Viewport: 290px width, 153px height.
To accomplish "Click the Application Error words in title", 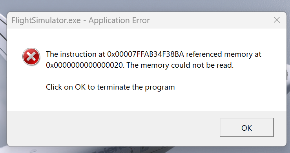I will (119, 20).
